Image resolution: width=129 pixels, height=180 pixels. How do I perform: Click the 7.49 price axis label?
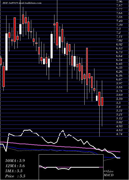(x=119, y=21)
